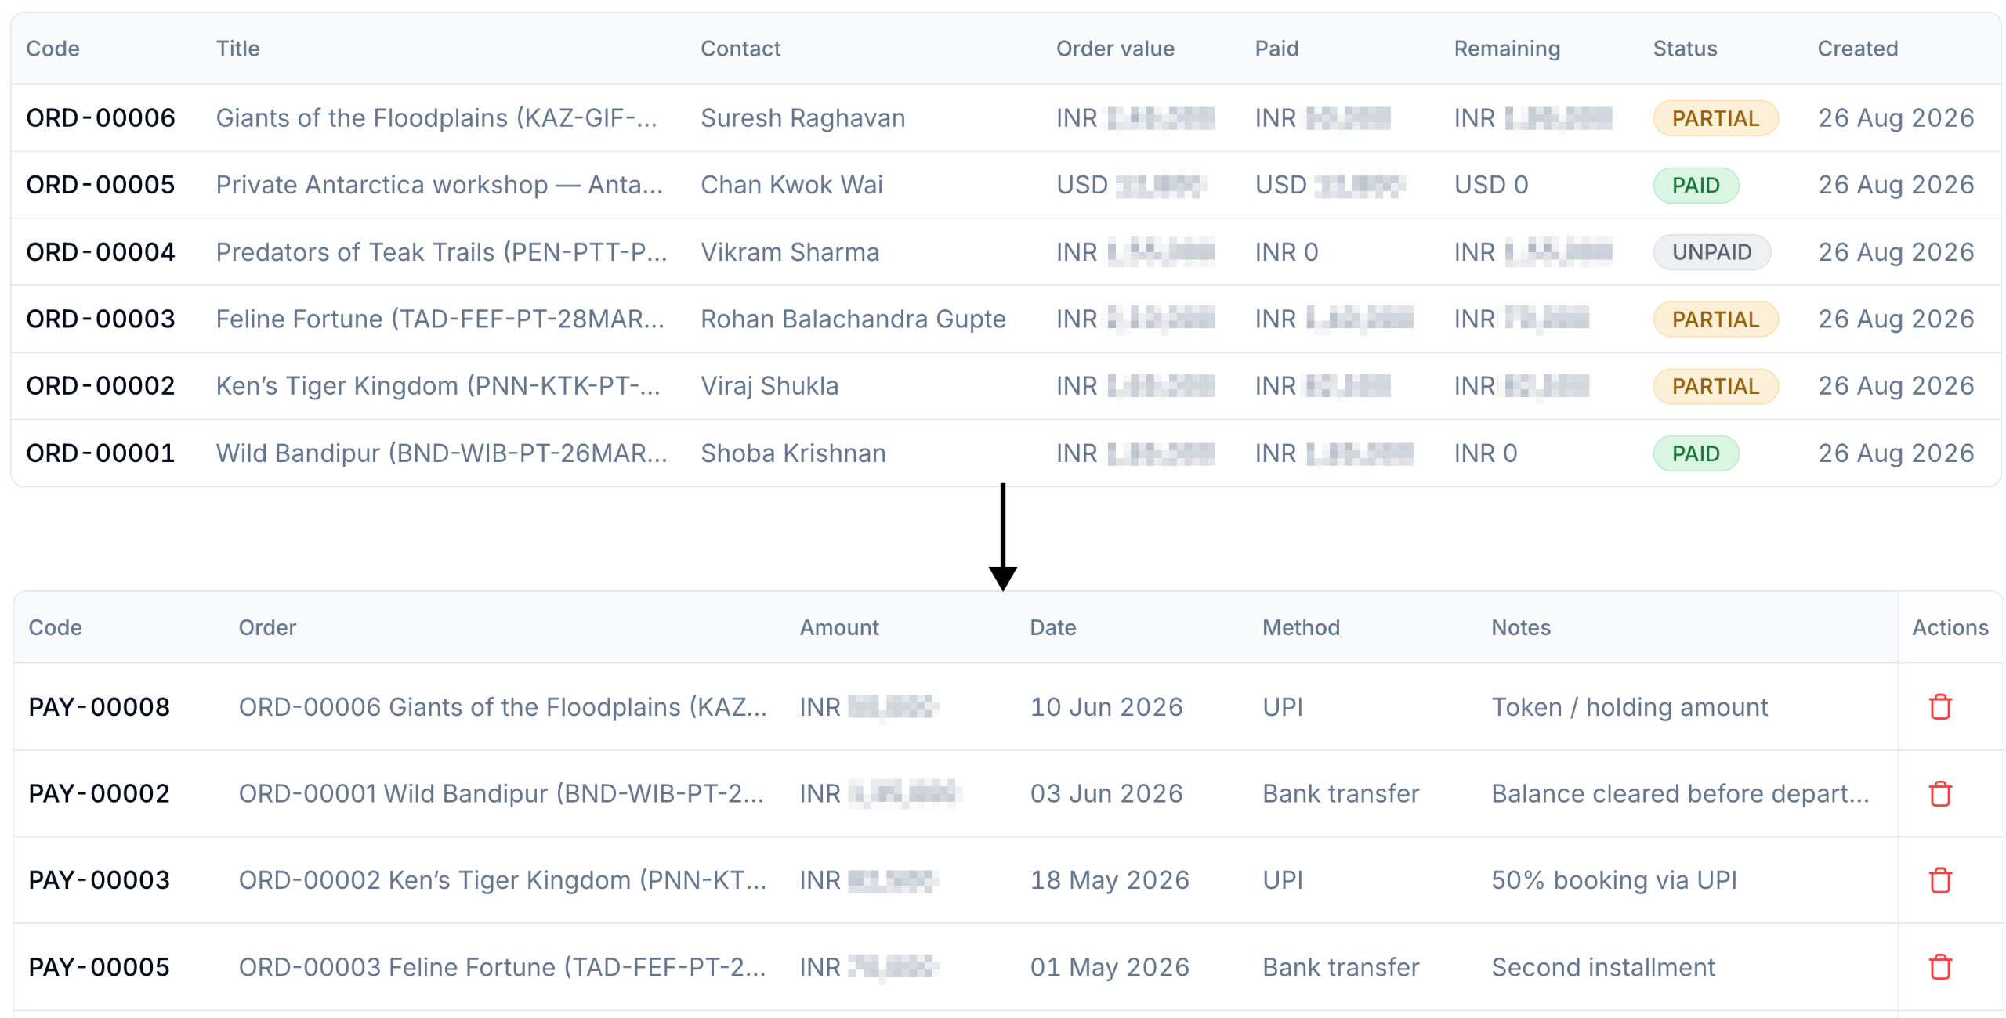Open ORD-00006 Giants of the Floodplains payment link
The height and width of the screenshot is (1018, 2006).
502,707
